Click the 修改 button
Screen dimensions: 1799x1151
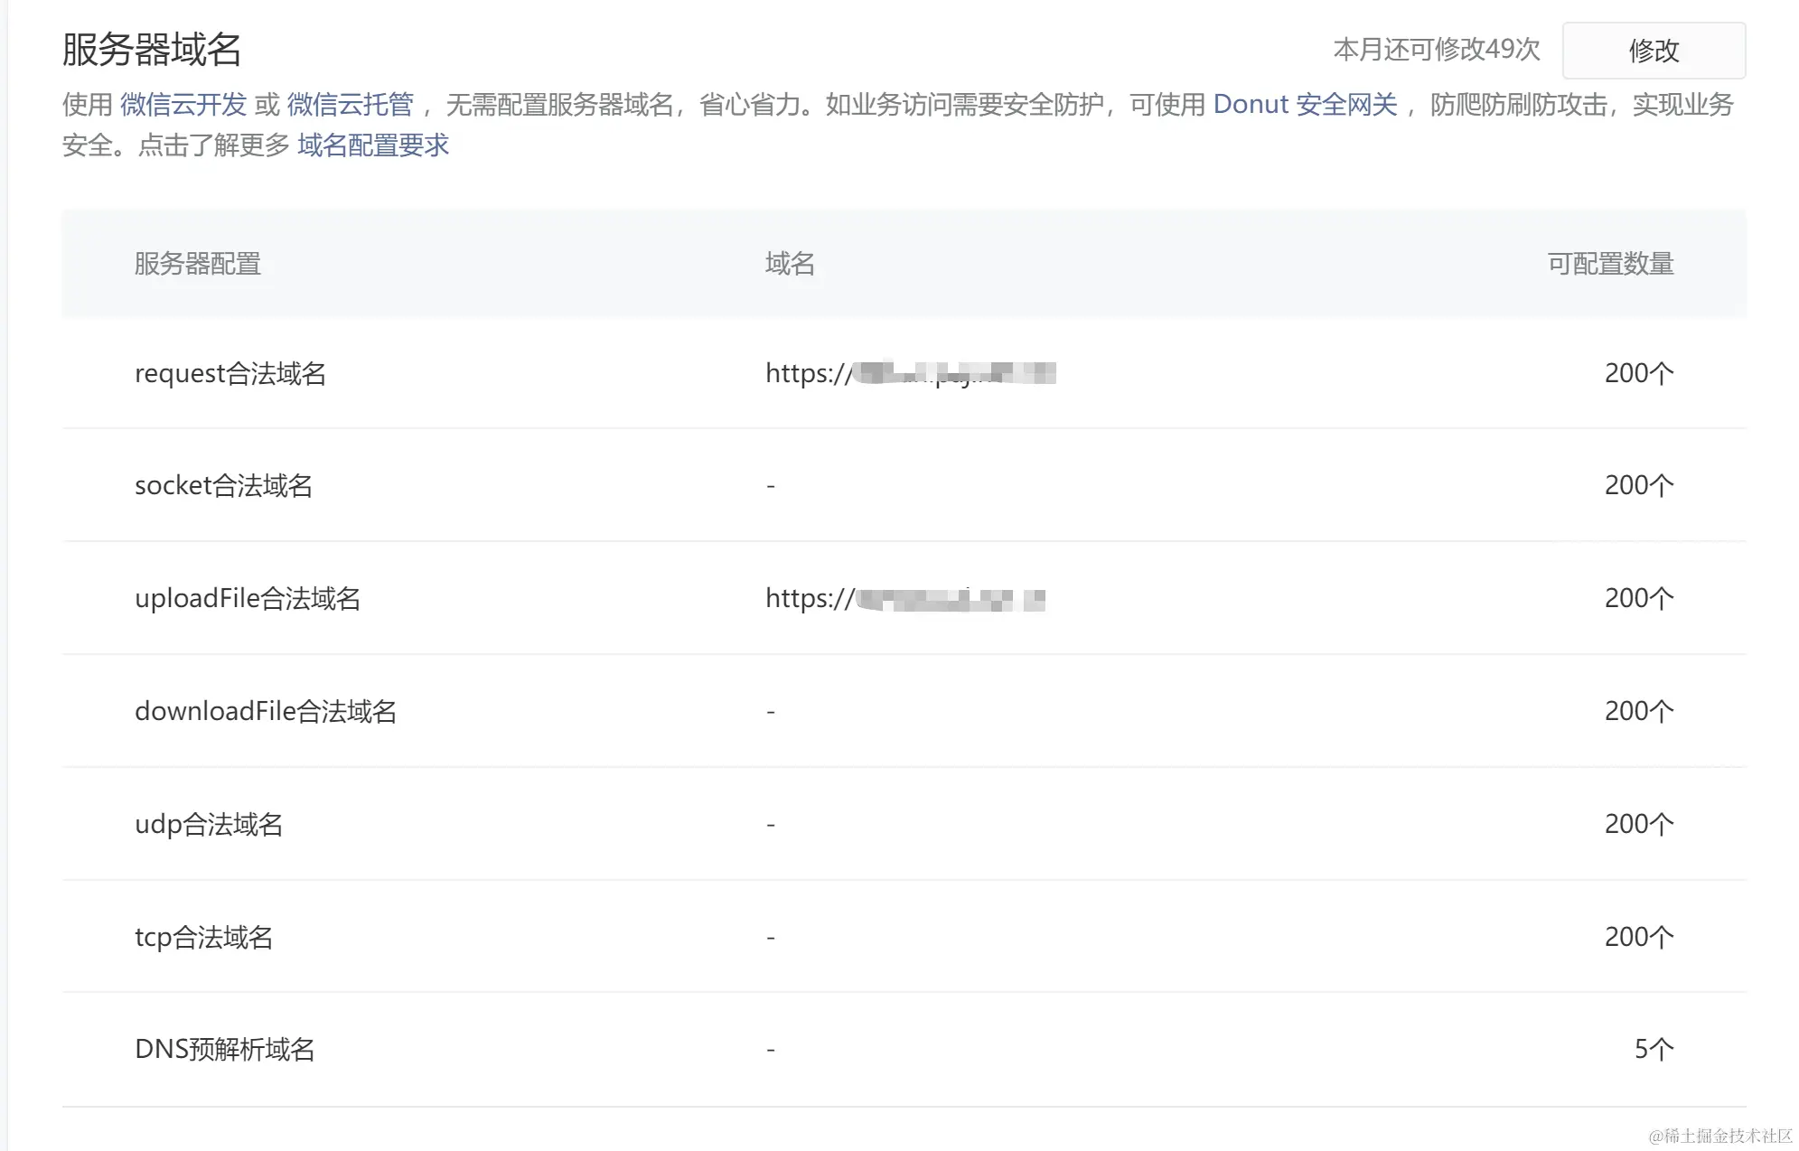1653,51
